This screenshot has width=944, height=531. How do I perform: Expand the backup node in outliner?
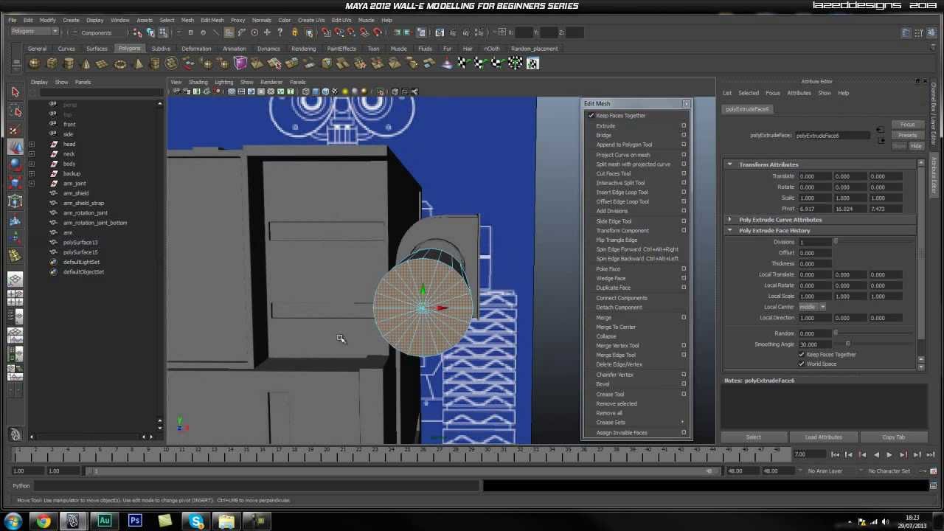point(31,173)
